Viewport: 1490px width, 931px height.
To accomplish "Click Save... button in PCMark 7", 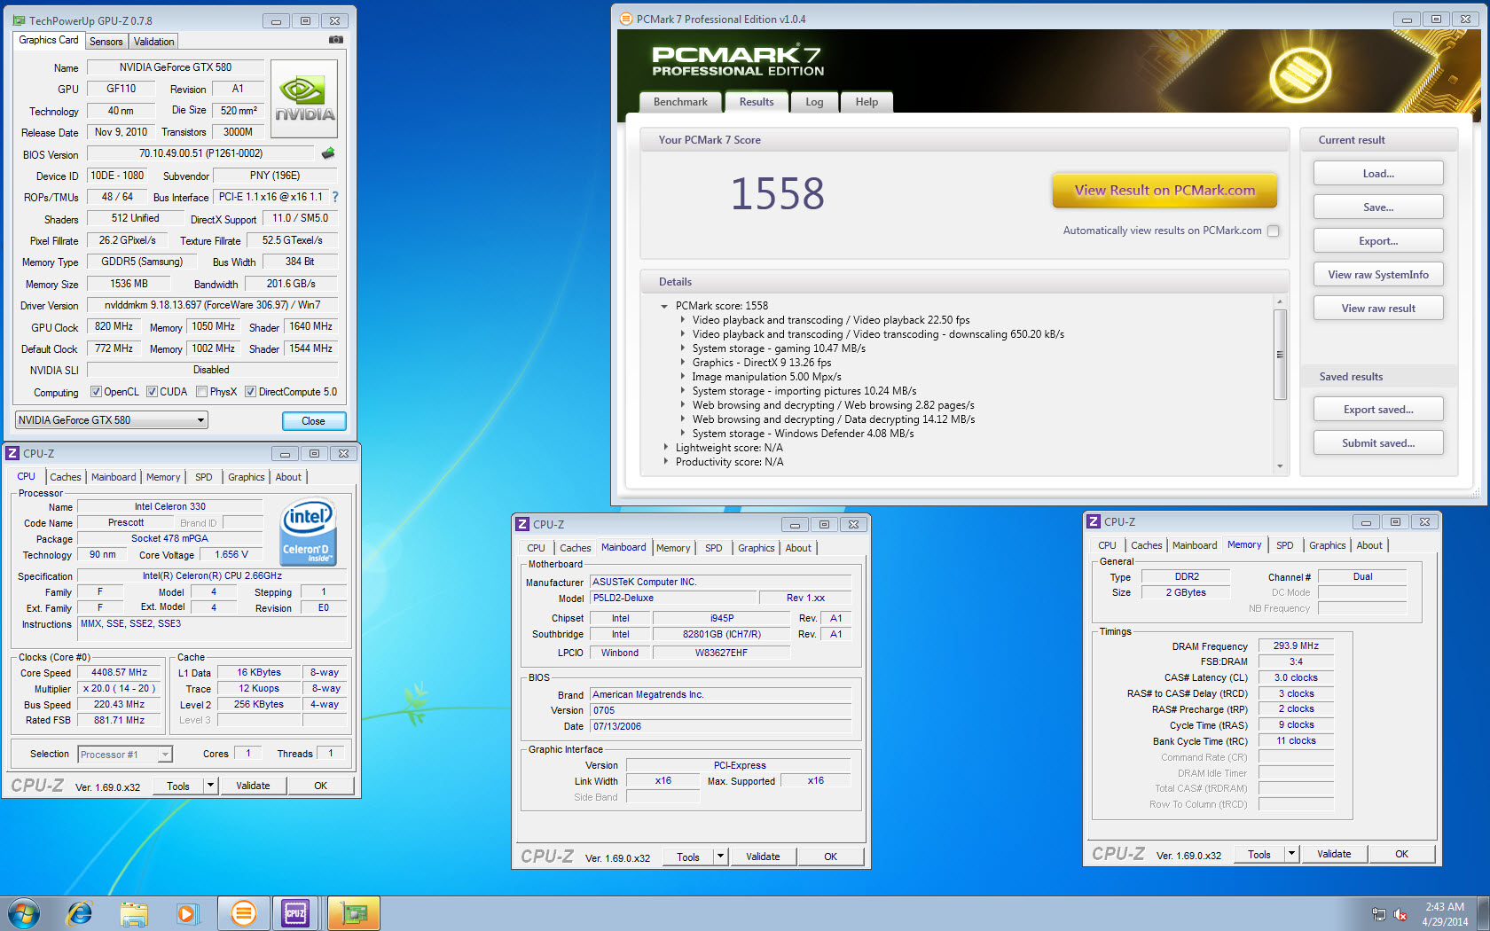I will point(1378,207).
